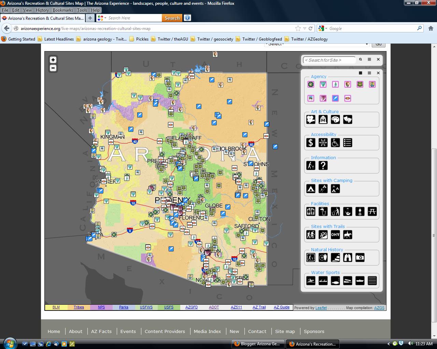Select the OHV trails filter icon

coord(335,234)
